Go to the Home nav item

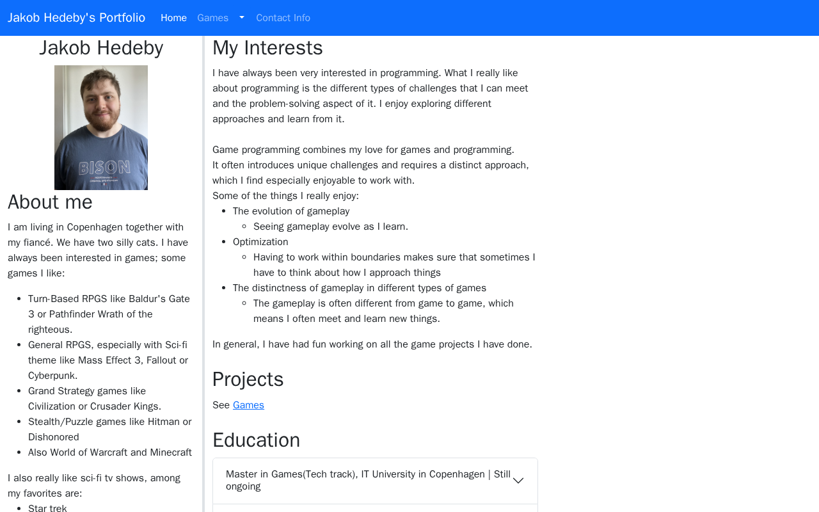(173, 18)
